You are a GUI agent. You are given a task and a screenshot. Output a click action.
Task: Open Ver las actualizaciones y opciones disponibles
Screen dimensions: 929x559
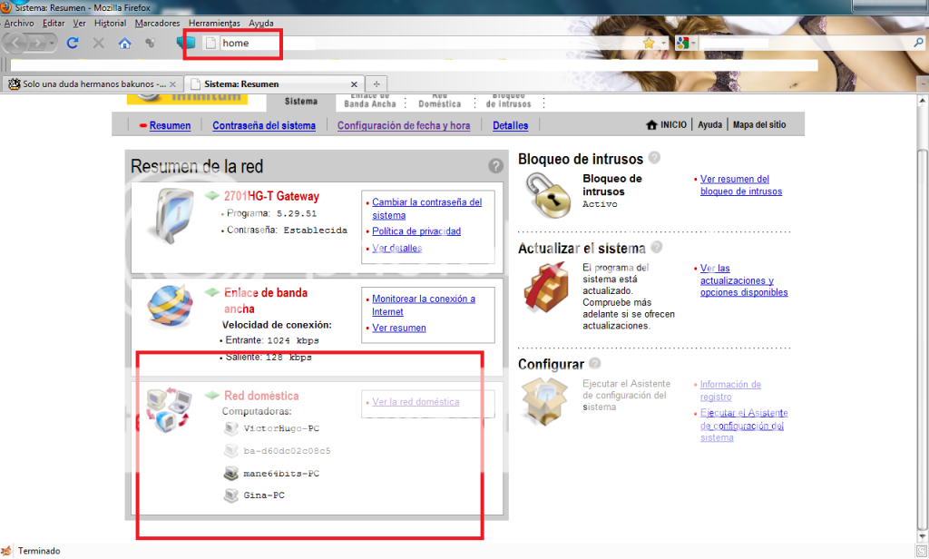tap(744, 280)
